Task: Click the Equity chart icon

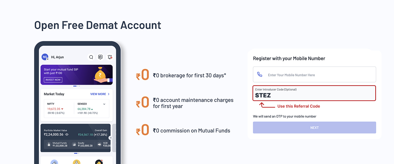Action: (74, 144)
